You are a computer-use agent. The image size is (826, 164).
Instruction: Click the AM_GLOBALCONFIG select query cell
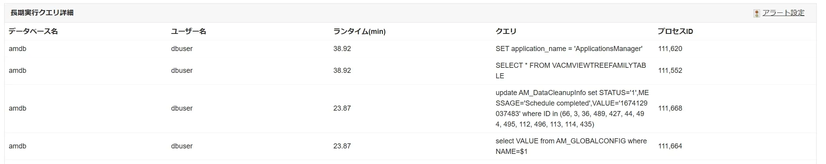pos(571,146)
